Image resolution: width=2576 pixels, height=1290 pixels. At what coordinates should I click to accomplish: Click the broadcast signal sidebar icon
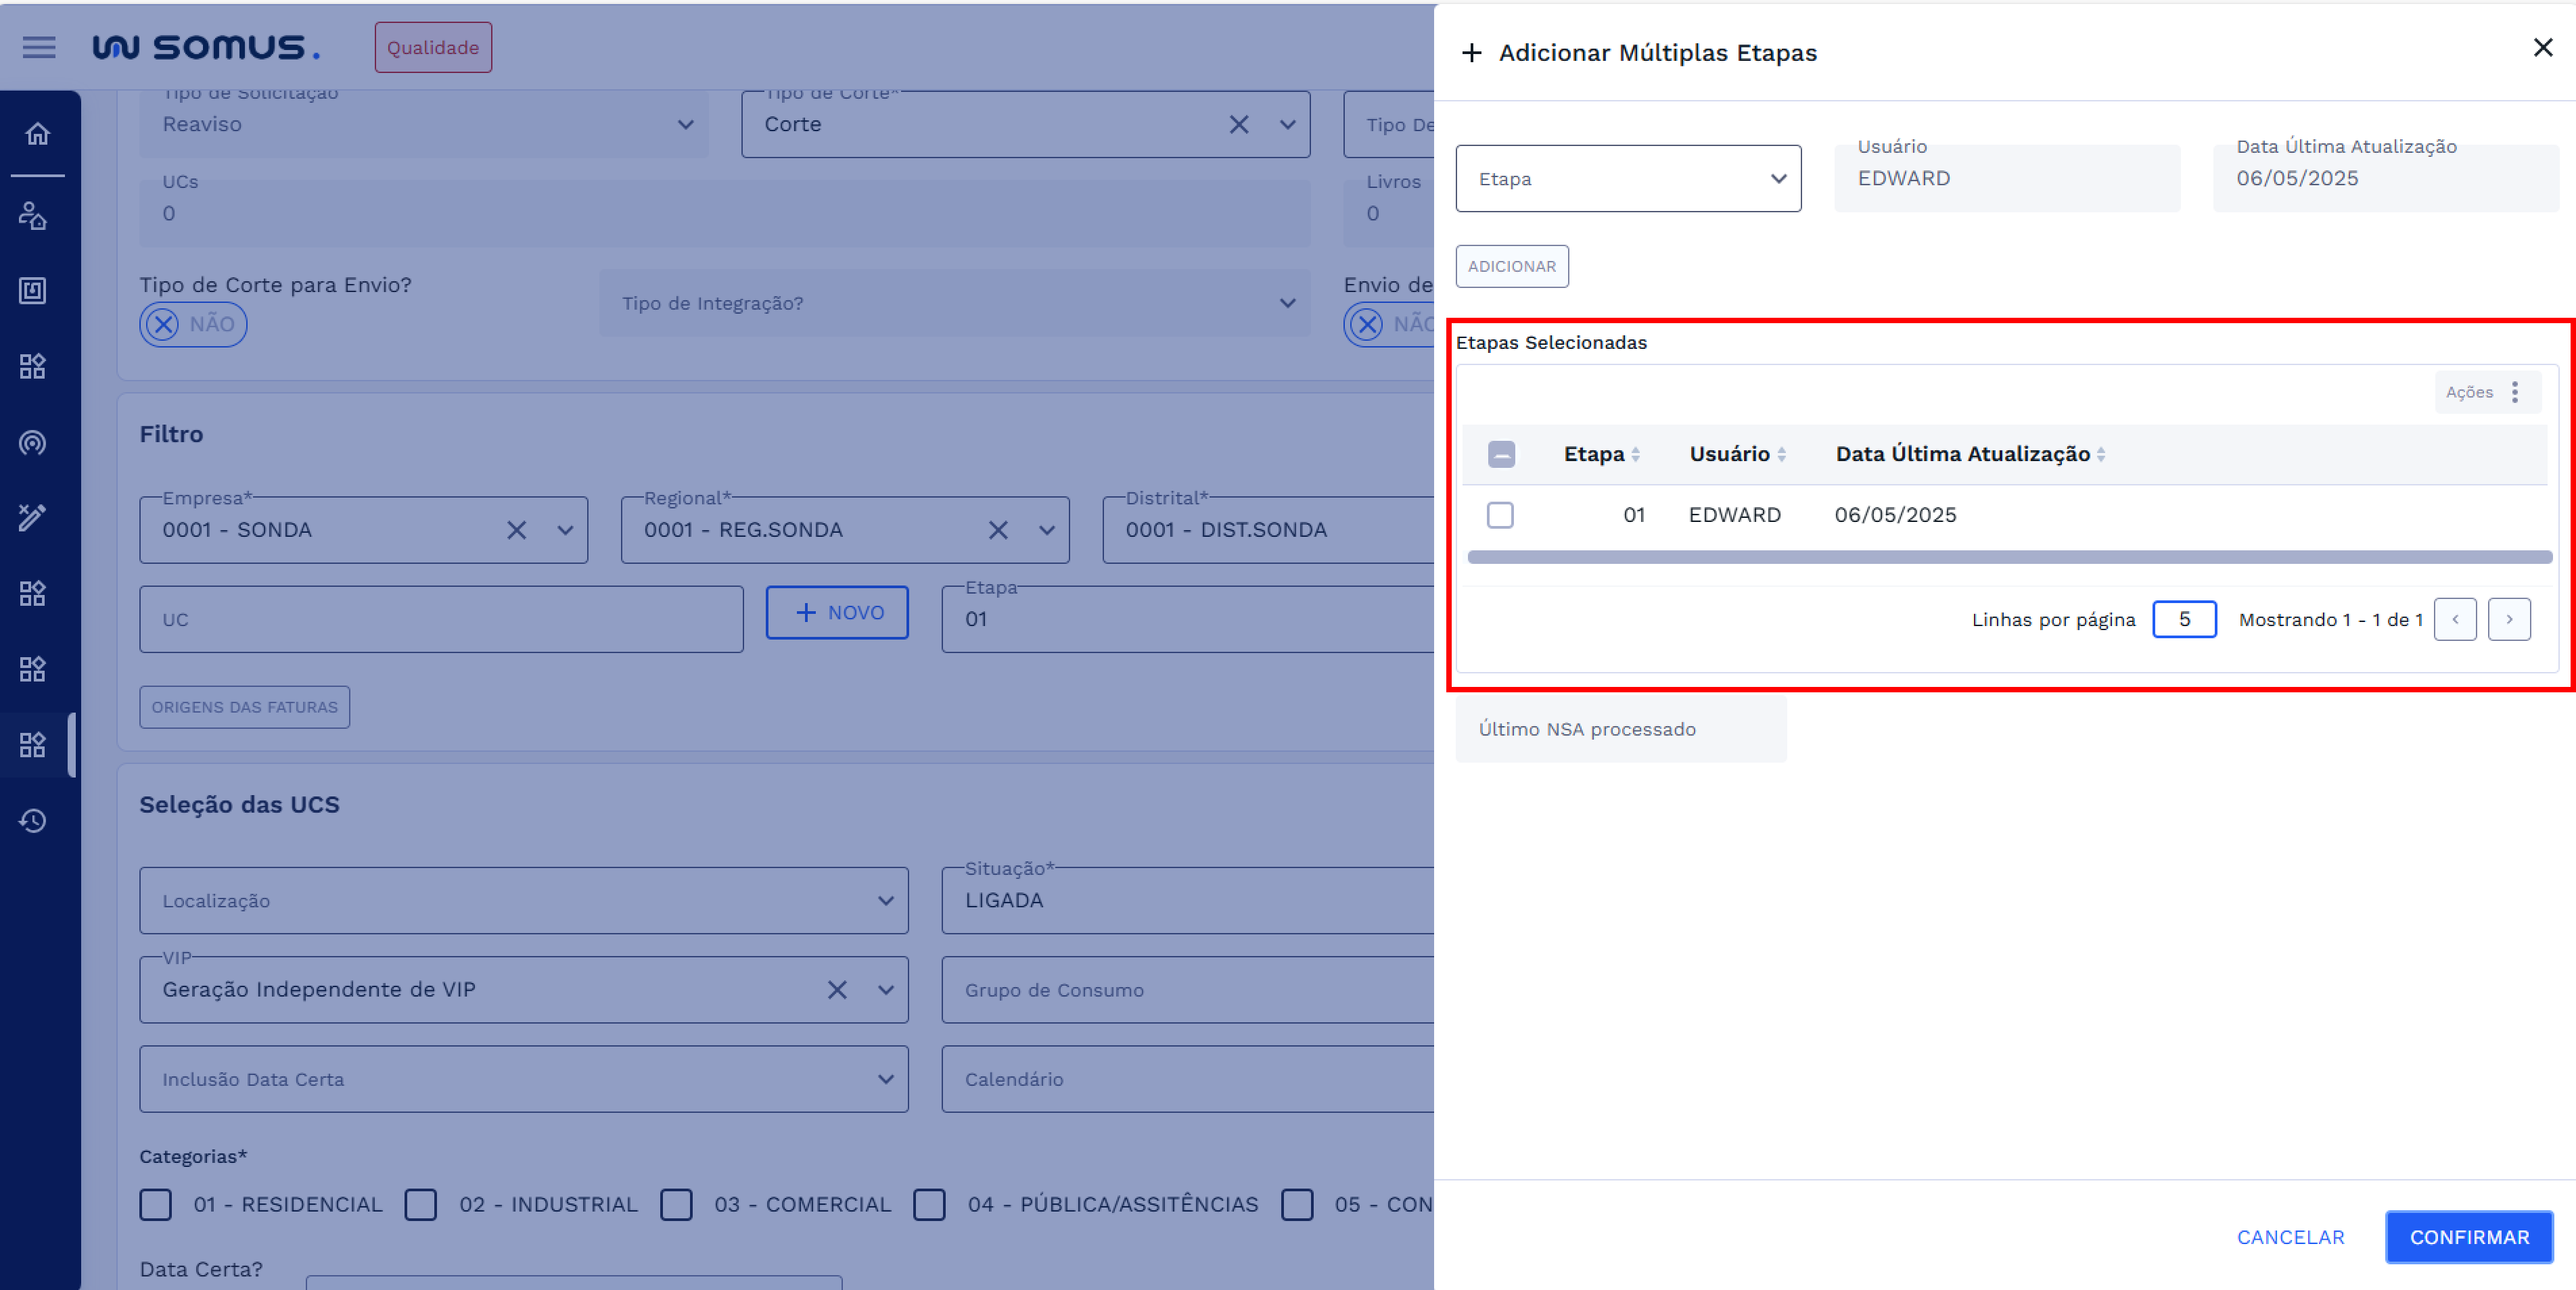click(33, 441)
